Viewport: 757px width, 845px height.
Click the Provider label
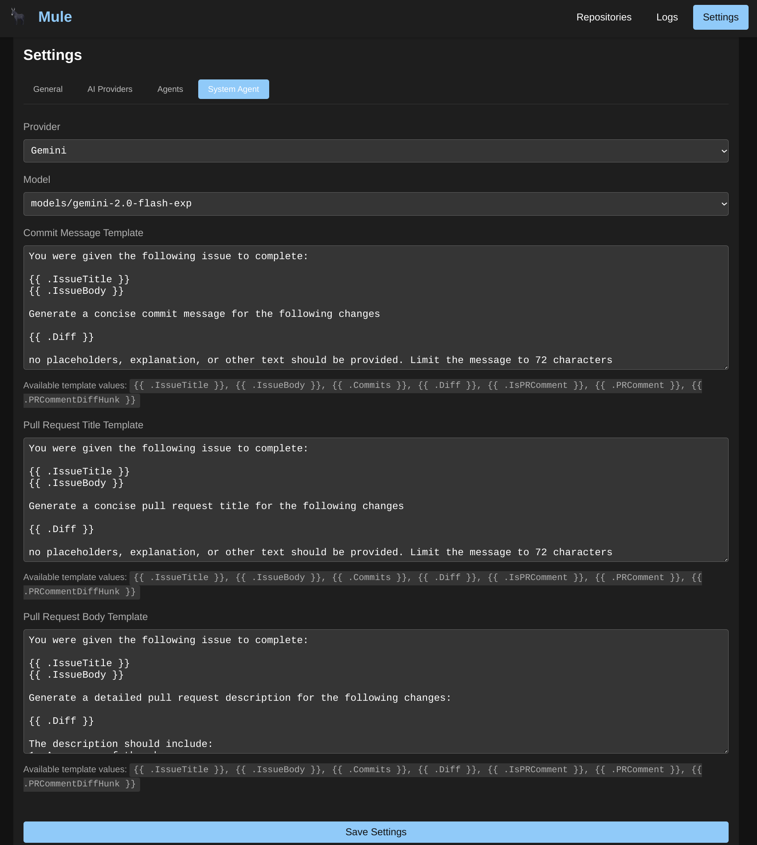42,127
